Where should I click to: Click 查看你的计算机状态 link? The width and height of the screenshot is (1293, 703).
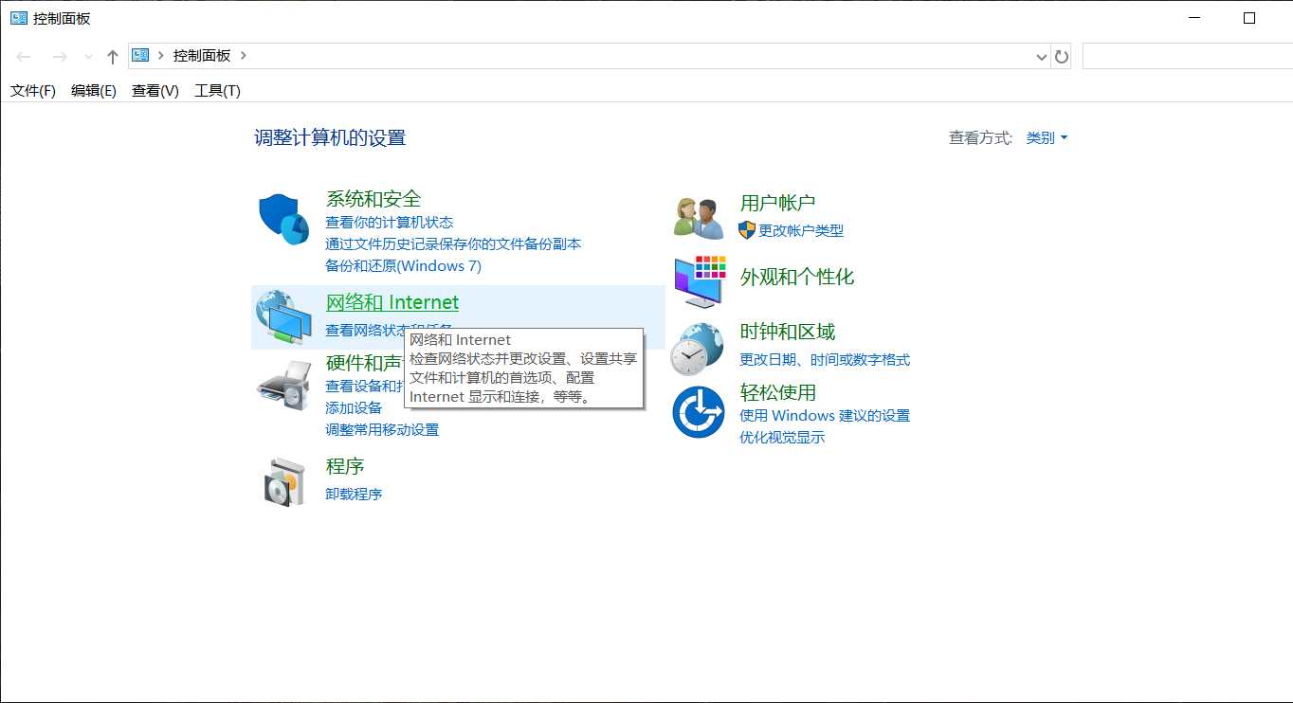pyautogui.click(x=390, y=222)
